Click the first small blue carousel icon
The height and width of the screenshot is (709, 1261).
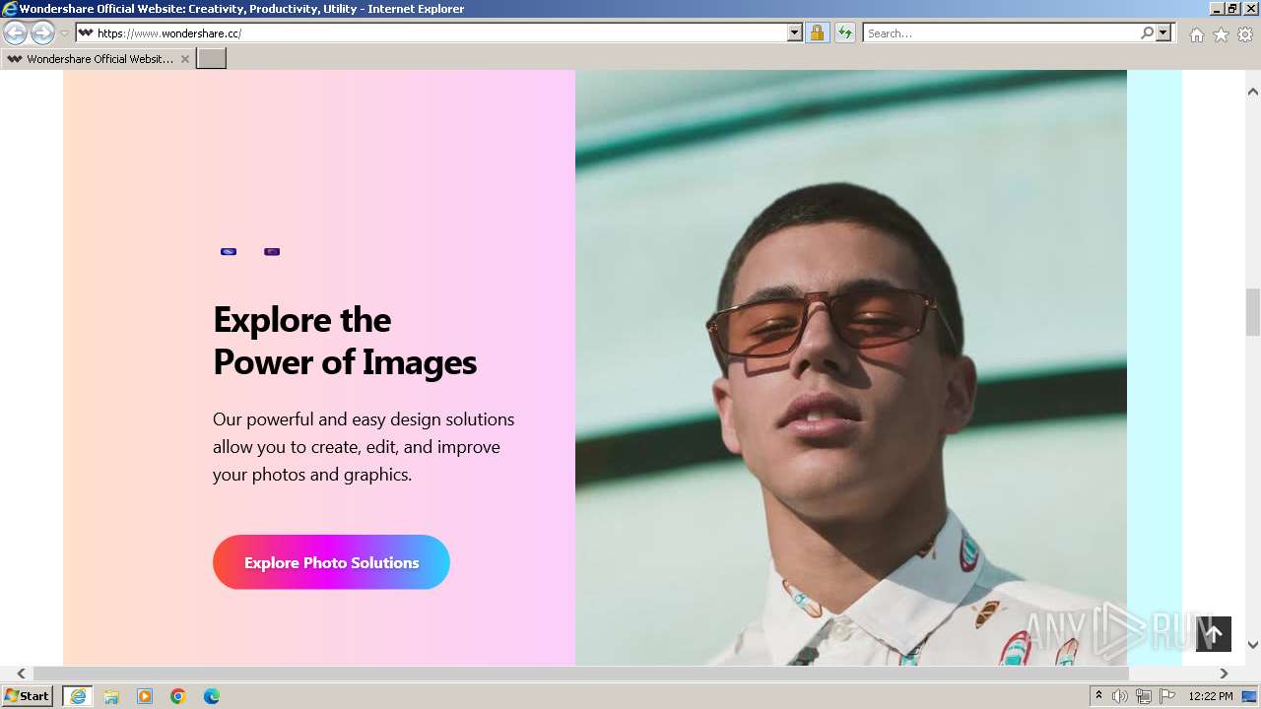[x=229, y=252]
